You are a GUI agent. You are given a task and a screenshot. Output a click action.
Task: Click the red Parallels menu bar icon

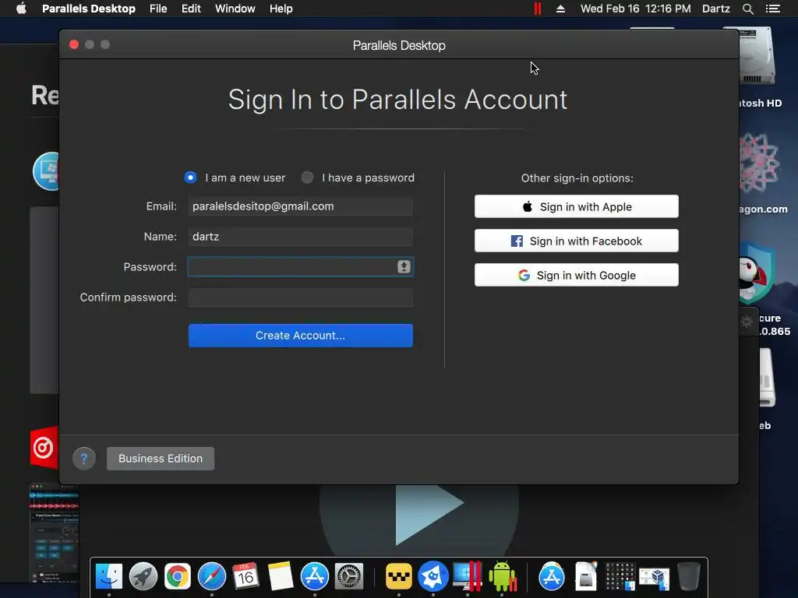(x=538, y=9)
